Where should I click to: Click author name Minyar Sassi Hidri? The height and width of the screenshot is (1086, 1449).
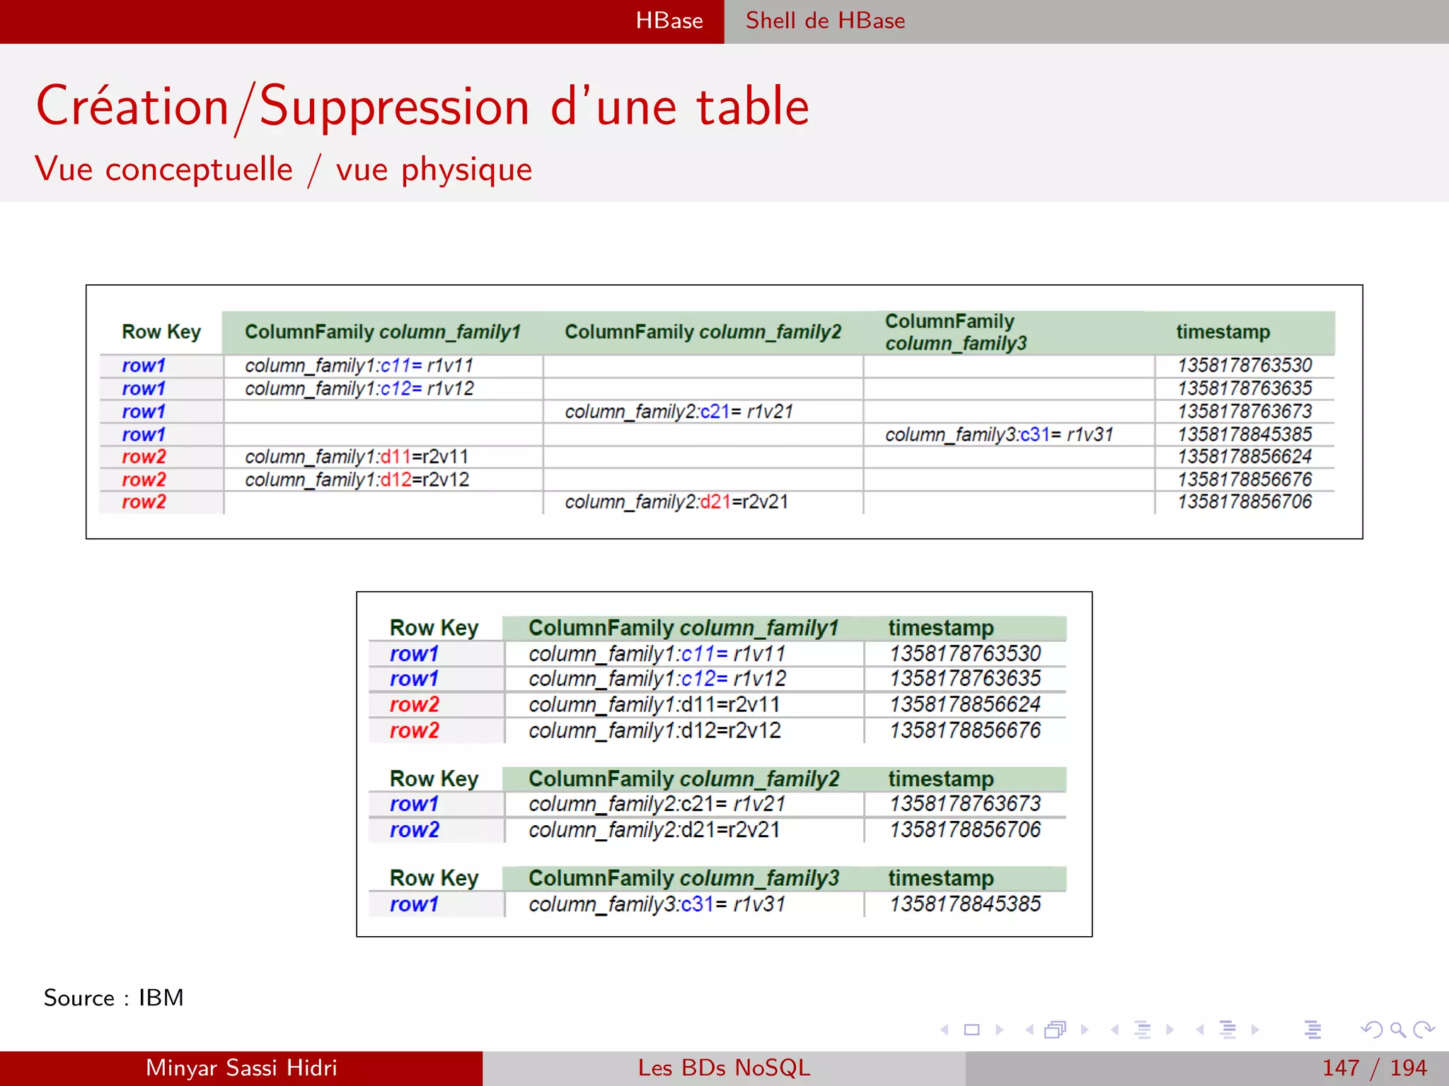tap(241, 1068)
